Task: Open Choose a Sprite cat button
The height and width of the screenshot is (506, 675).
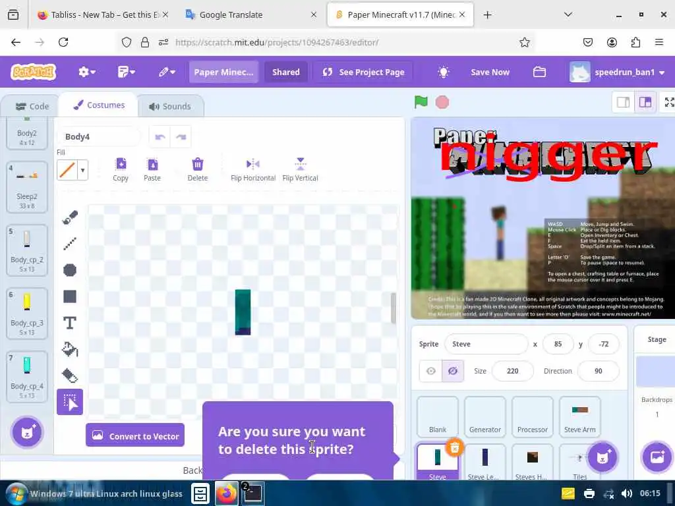Action: click(602, 457)
